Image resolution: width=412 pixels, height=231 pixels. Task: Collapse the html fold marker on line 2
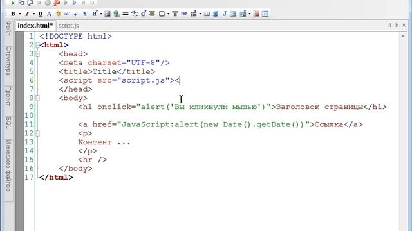(37, 45)
